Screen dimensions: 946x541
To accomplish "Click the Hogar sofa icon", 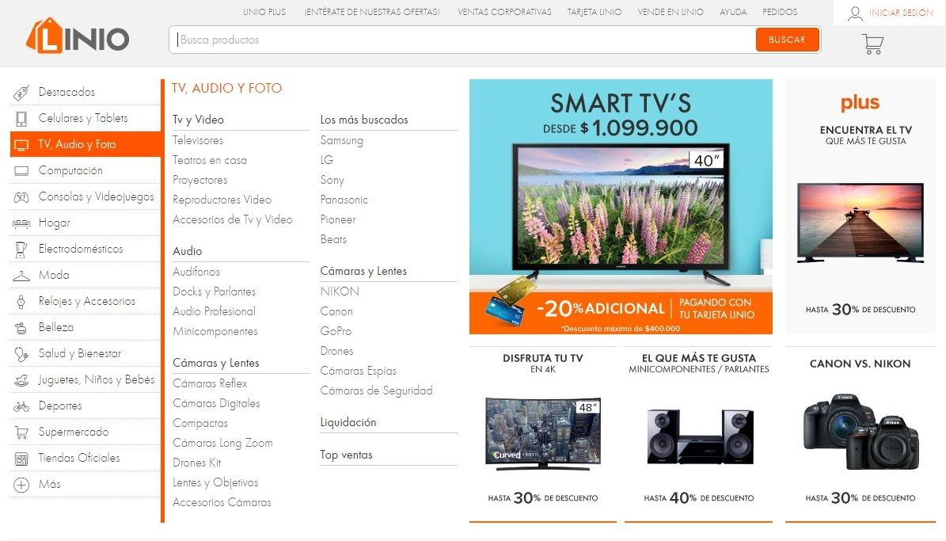I will pyautogui.click(x=21, y=223).
